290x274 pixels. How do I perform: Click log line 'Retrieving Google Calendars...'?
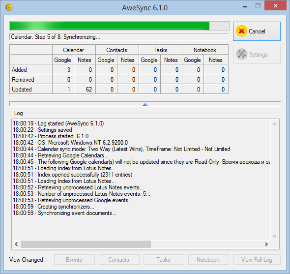coord(60,155)
